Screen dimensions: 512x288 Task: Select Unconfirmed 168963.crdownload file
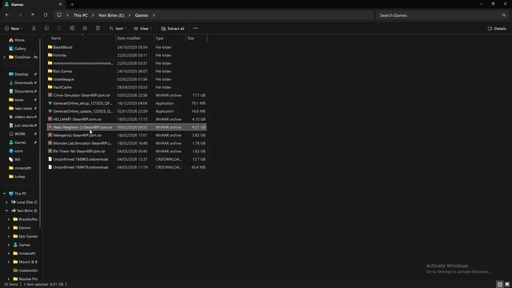[x=126, y=159]
